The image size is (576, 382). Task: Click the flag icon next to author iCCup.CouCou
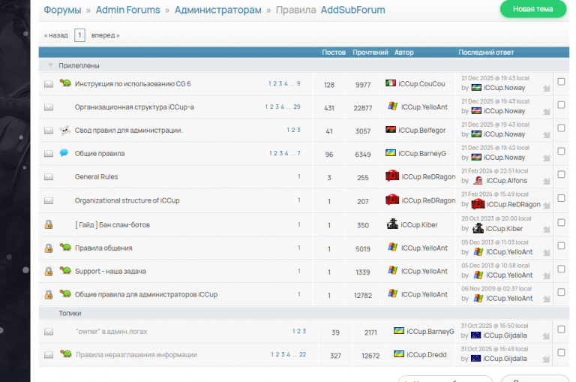[391, 83]
